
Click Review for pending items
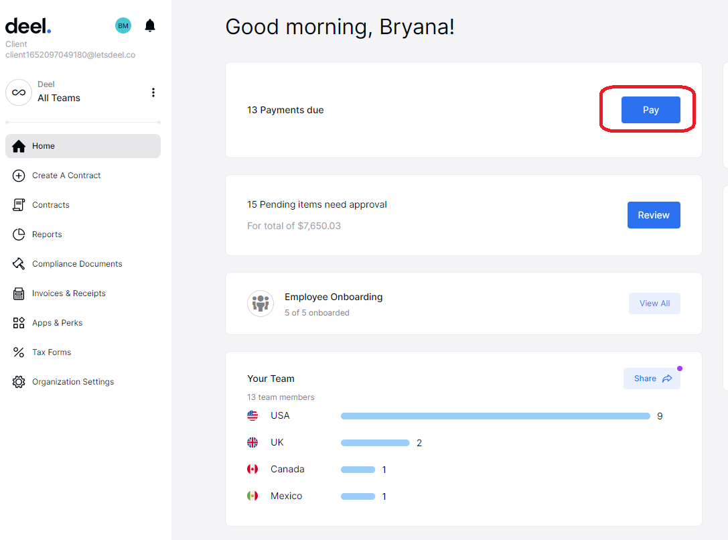pyautogui.click(x=654, y=215)
